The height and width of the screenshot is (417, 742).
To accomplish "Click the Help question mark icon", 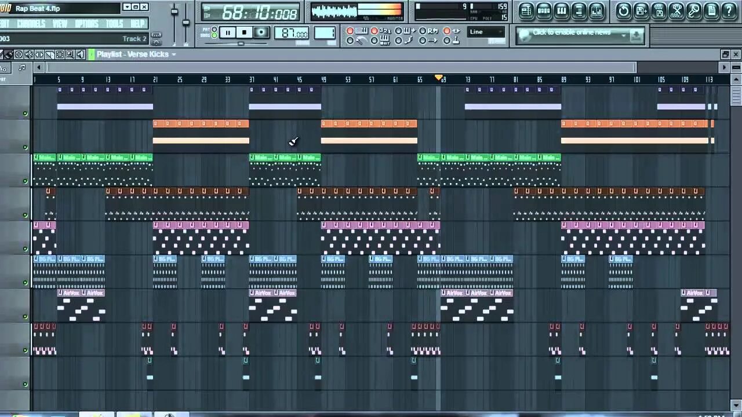I will [x=729, y=10].
